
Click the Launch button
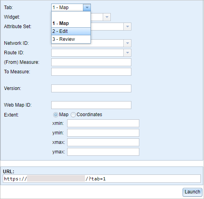coord(192,192)
